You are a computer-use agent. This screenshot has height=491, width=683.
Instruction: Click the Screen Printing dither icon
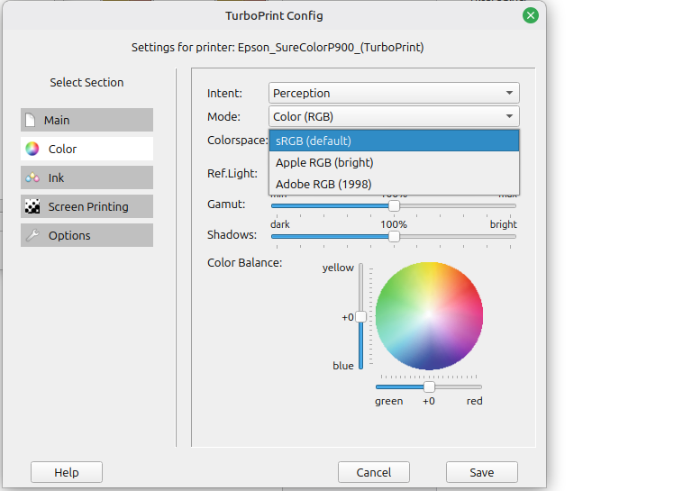pyautogui.click(x=32, y=206)
